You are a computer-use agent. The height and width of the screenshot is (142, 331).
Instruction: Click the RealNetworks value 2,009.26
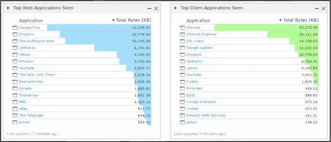142,81
